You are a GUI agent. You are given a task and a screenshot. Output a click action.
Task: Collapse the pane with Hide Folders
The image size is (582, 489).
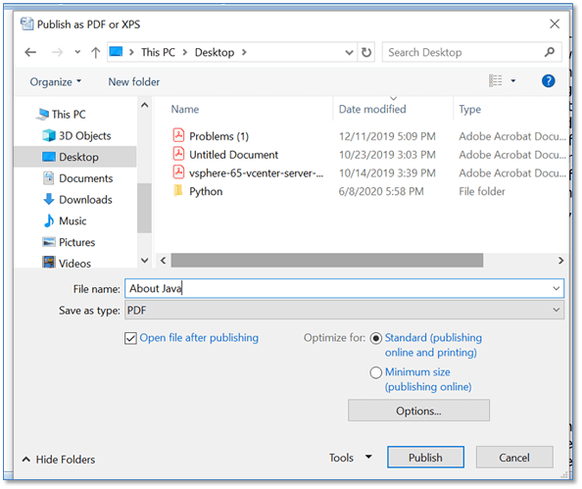click(x=59, y=460)
